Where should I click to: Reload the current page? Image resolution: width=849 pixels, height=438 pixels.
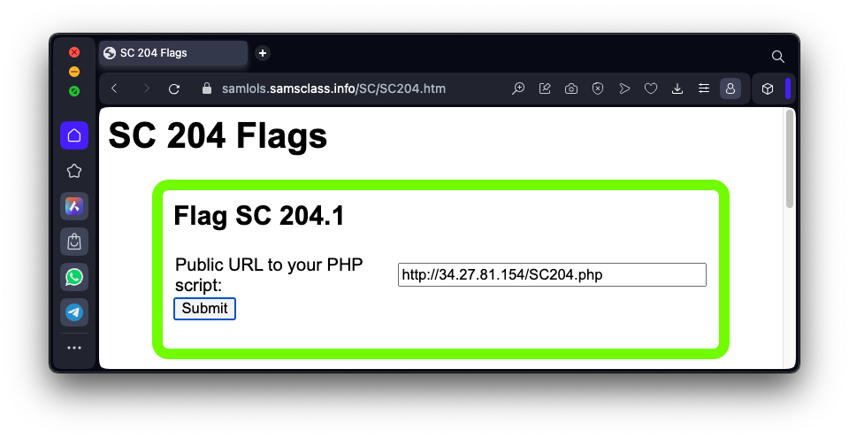[174, 88]
